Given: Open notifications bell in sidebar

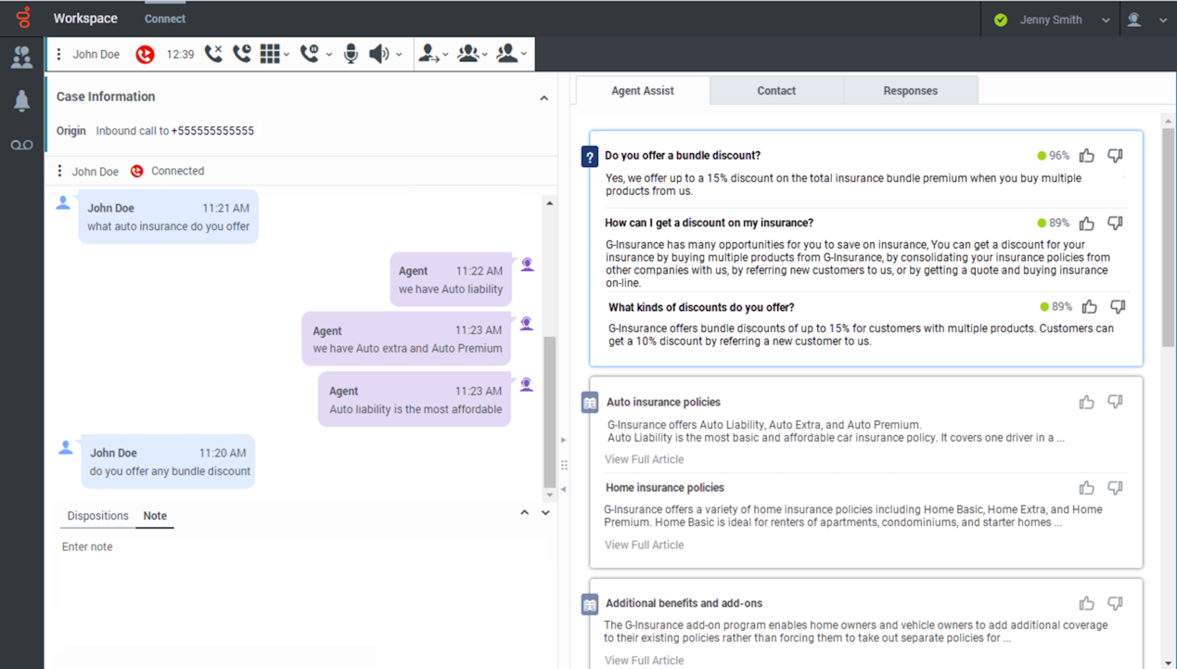Looking at the screenshot, I should [x=22, y=101].
